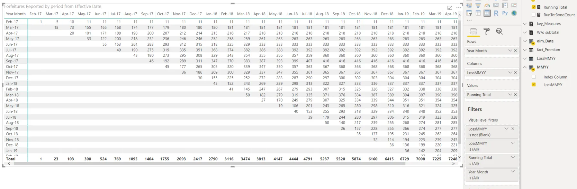Remove LossMMYY from Columns well
The width and height of the screenshot is (577, 189).
pos(515,73)
